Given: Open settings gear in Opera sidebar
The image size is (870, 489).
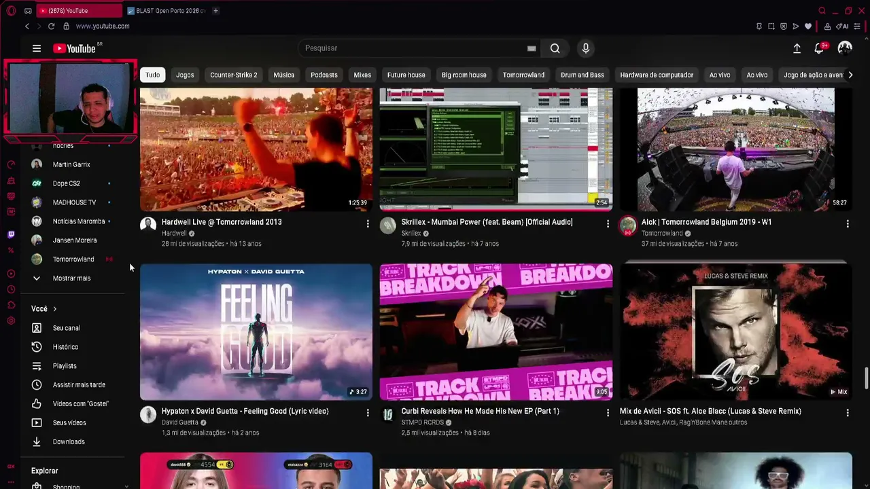Looking at the screenshot, I should tap(11, 321).
